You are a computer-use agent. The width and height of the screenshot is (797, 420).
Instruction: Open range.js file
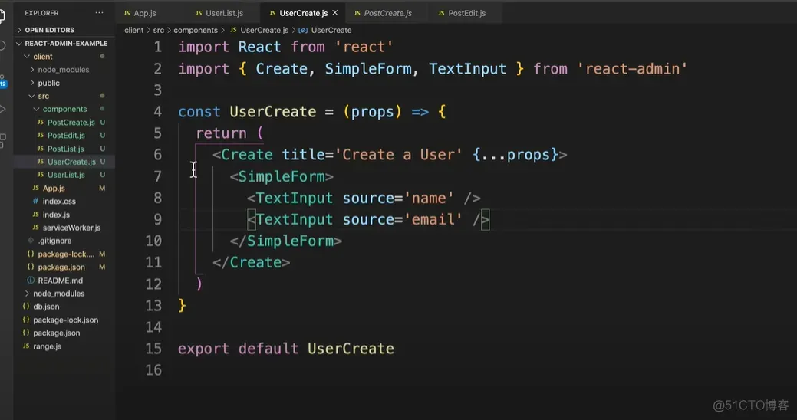tap(47, 346)
